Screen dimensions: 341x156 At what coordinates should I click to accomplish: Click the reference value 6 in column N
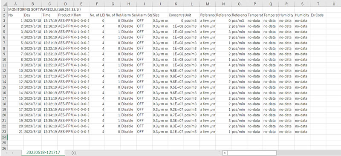pyautogui.click(x=223, y=70)
